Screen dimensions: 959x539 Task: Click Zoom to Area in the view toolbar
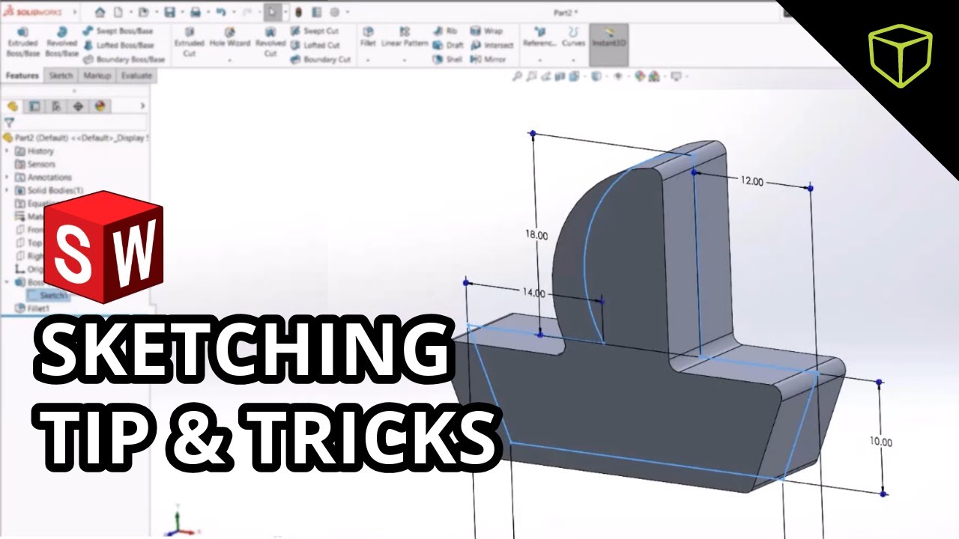coord(530,76)
